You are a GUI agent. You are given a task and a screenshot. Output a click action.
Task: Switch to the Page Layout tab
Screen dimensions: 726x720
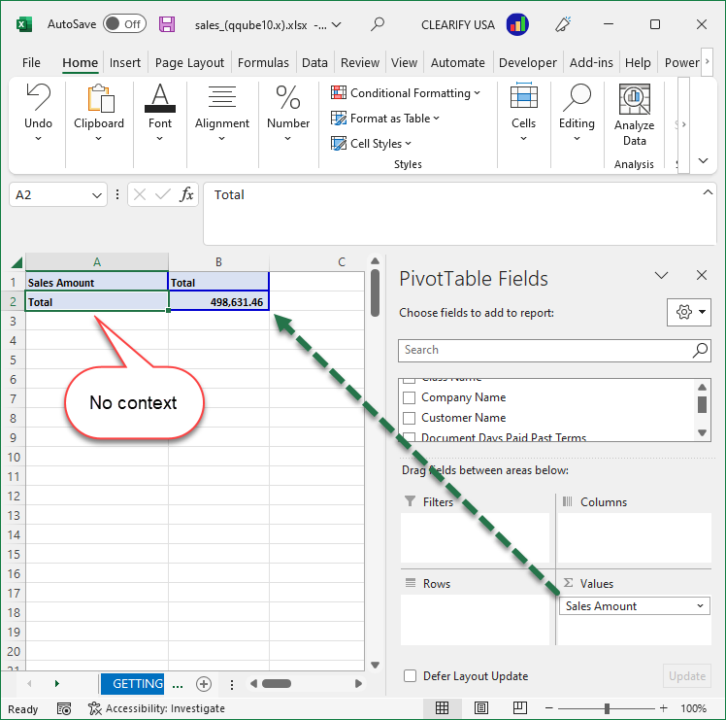[189, 62]
